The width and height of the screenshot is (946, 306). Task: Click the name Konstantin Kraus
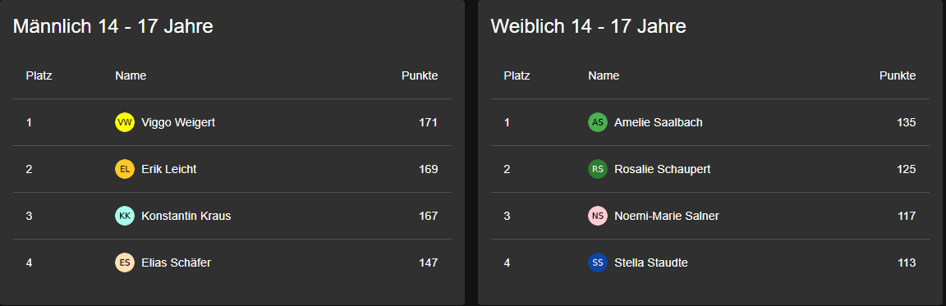point(186,216)
